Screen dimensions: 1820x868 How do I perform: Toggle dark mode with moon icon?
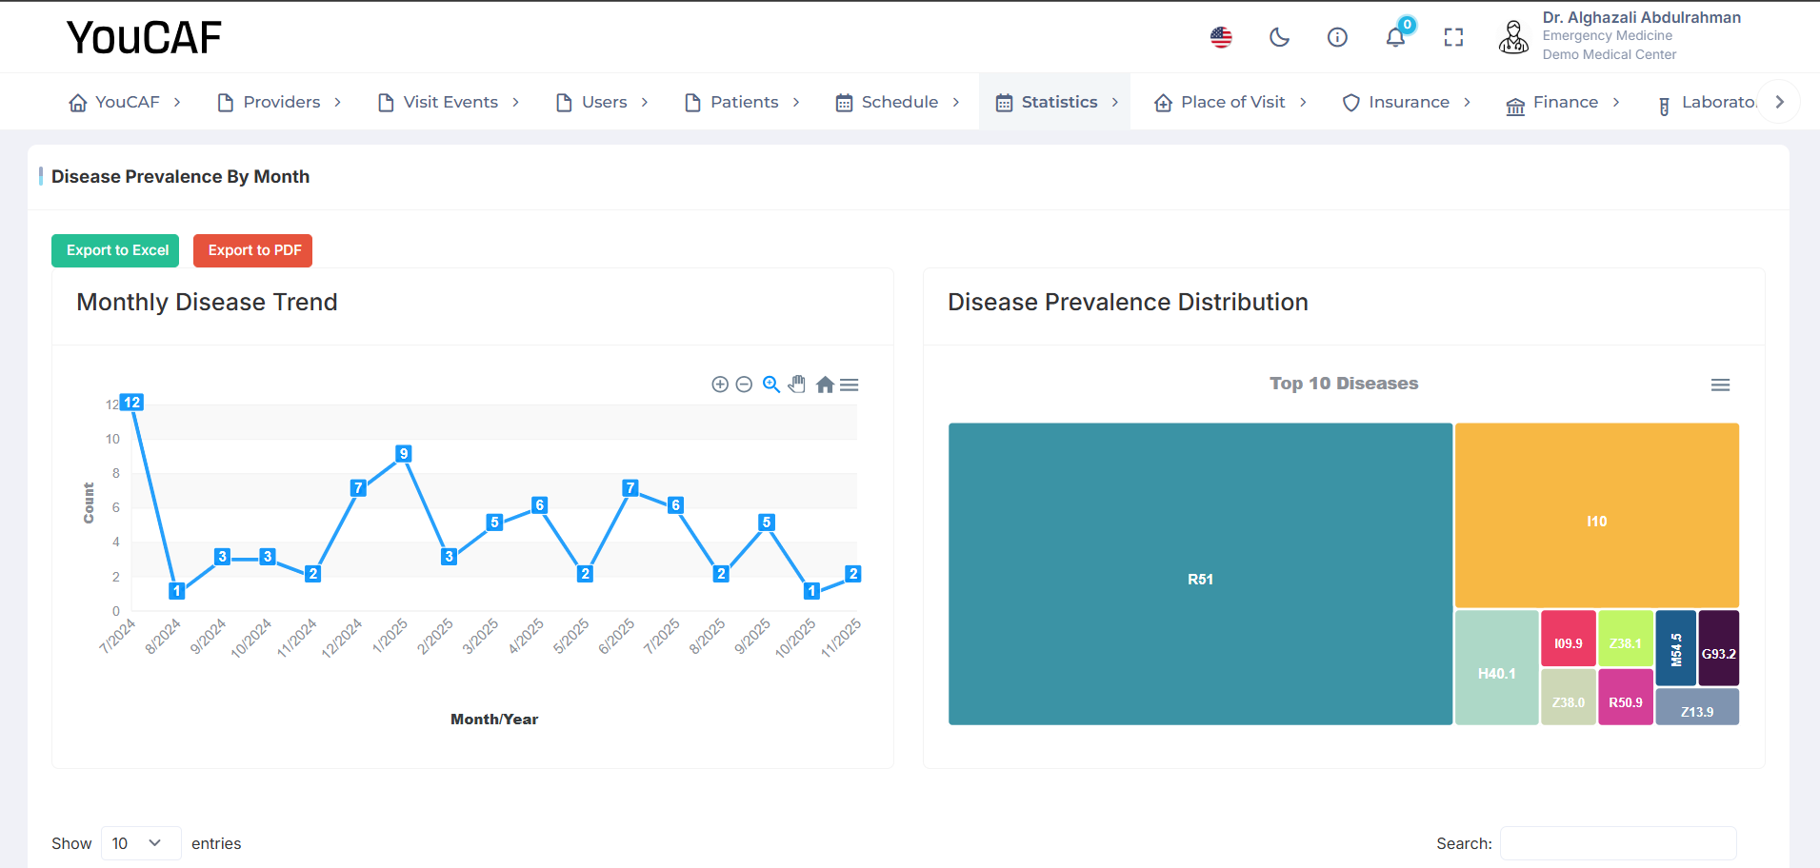point(1279,37)
